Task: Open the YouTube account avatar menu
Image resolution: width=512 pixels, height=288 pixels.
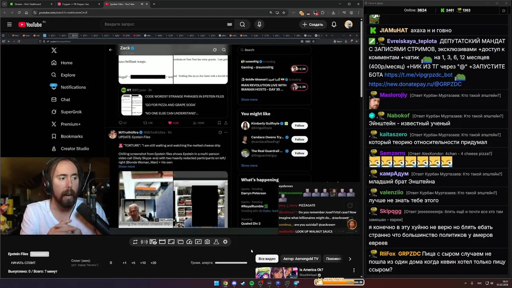Action: point(349,24)
